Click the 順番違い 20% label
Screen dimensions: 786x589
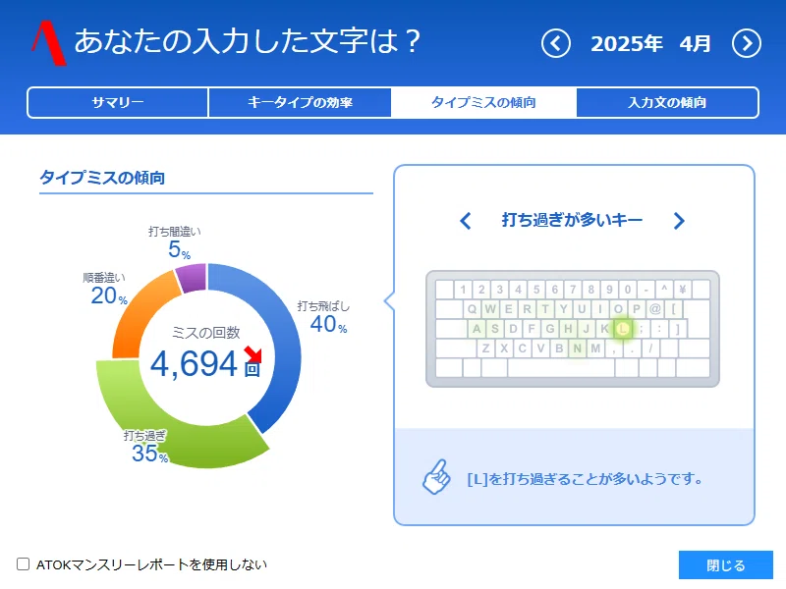[x=105, y=289]
